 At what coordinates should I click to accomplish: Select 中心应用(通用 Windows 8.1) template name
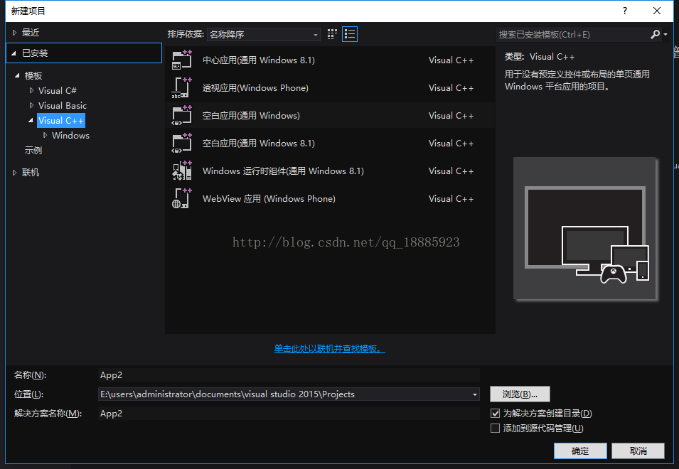[259, 60]
